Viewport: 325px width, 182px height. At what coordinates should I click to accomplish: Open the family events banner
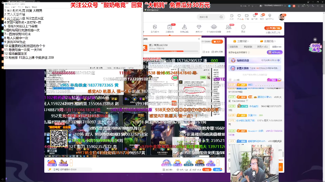tap(255, 68)
